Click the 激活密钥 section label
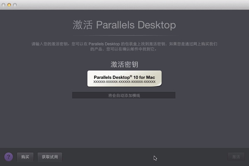Image resolution: width=249 pixels, height=166 pixels. click(124, 64)
